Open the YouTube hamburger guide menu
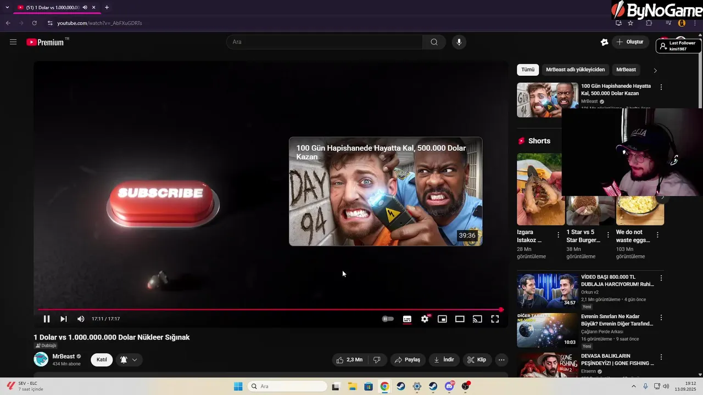The image size is (703, 395). click(x=13, y=42)
